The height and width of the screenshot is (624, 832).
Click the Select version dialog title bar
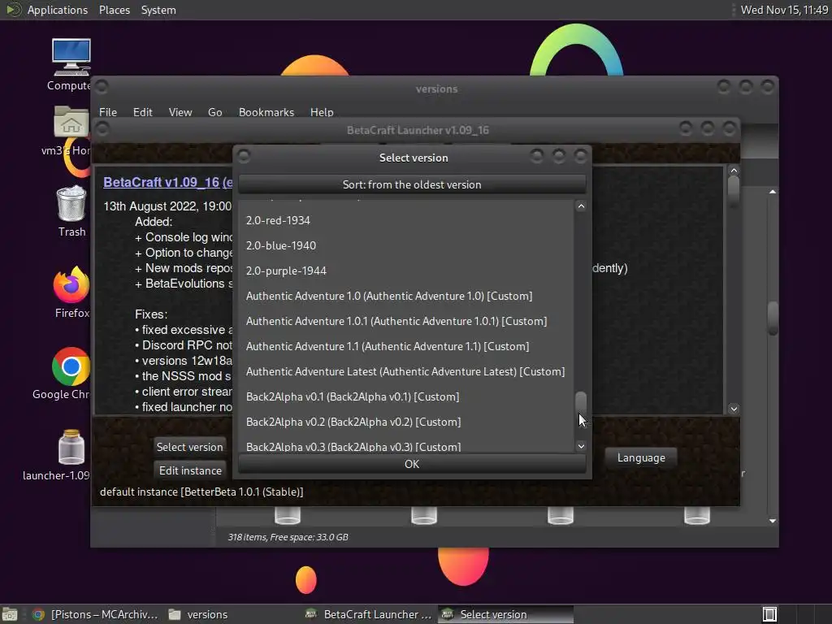(413, 158)
